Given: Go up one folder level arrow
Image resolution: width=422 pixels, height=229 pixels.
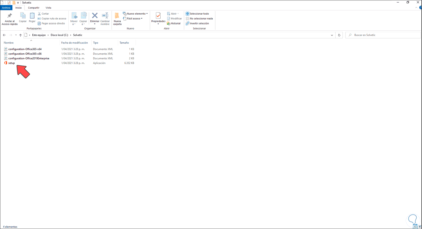Looking at the screenshot, I should coord(21,35).
